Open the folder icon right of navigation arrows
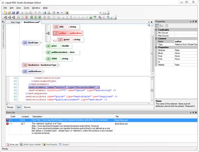The width and height of the screenshot is (199, 152). pyautogui.click(x=67, y=13)
